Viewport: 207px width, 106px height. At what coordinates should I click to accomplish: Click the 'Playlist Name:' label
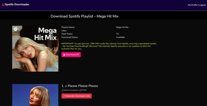coord(68,27)
